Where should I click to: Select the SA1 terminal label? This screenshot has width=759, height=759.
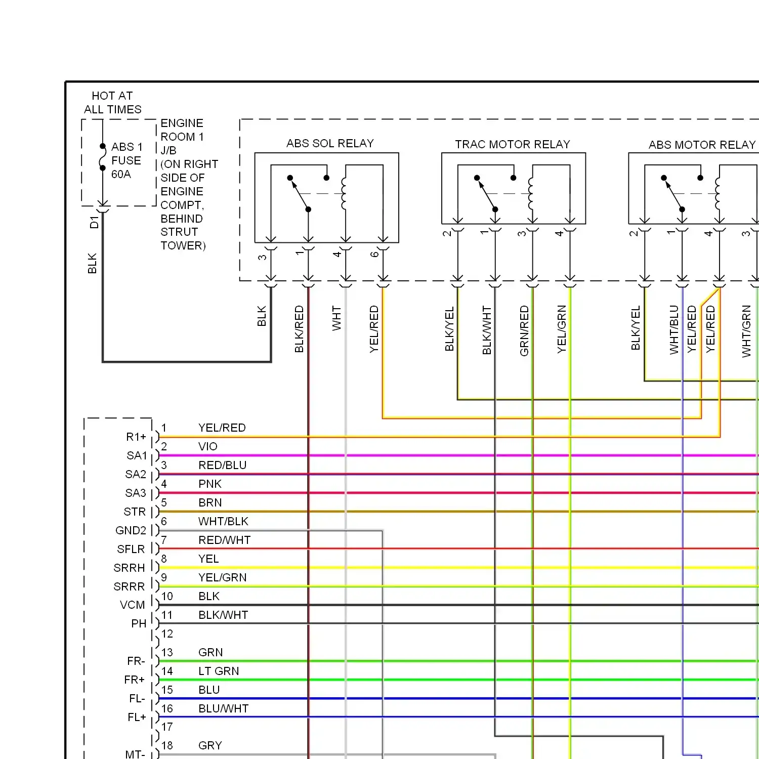coord(137,455)
